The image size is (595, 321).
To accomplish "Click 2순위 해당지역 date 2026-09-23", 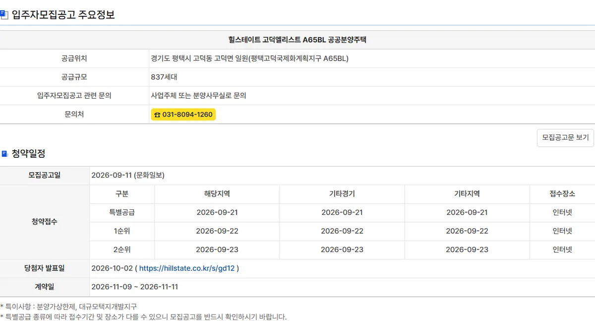I will [217, 250].
